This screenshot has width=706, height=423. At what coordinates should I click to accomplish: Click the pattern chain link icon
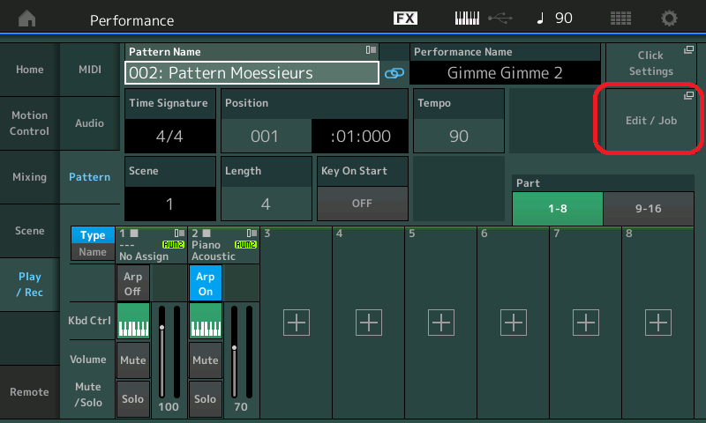[394, 73]
